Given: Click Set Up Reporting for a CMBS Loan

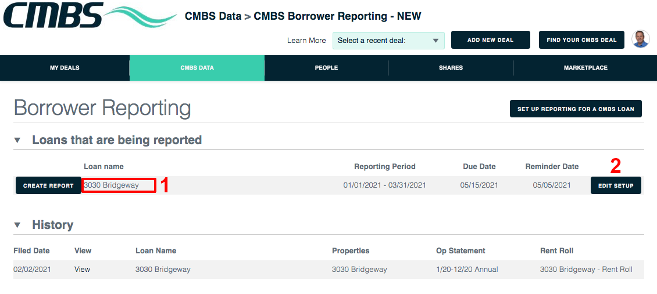Looking at the screenshot, I should (x=576, y=109).
